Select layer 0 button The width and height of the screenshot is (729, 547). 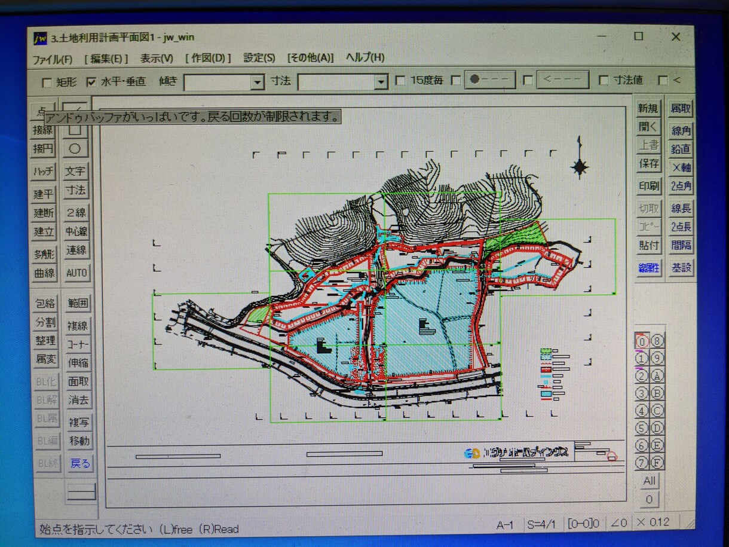[x=641, y=341]
